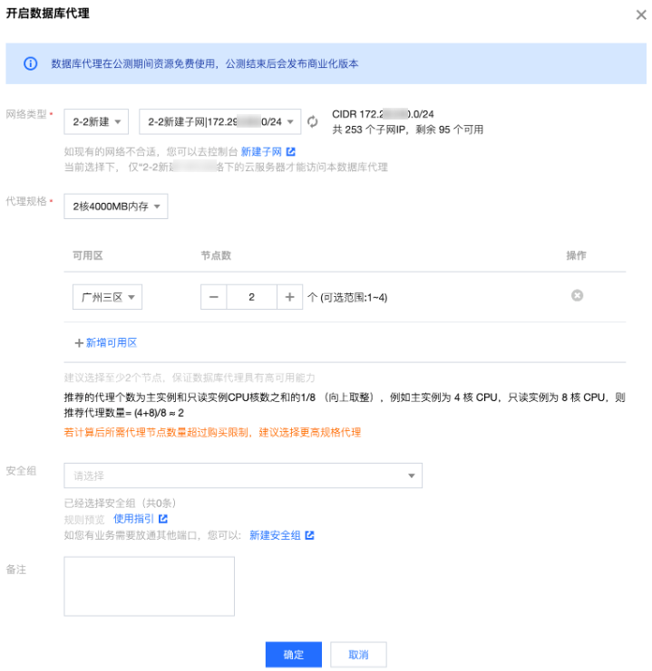The height and width of the screenshot is (671, 652).
Task: Click the node count input field
Action: point(251,297)
